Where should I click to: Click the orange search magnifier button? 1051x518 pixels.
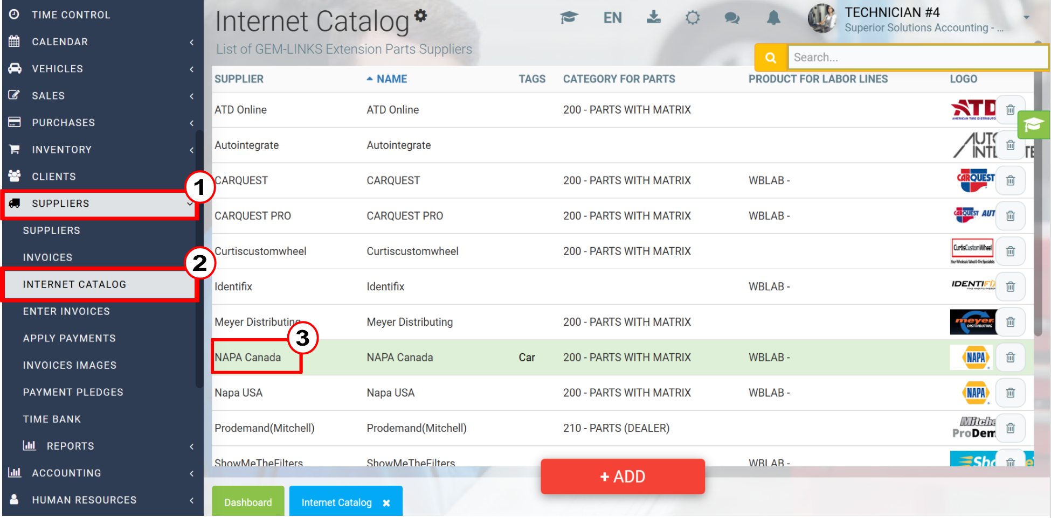pos(771,58)
